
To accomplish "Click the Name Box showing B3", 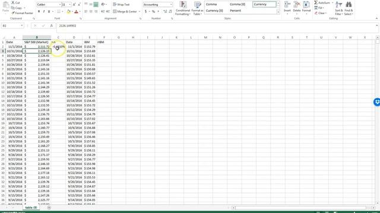I will coord(12,25).
